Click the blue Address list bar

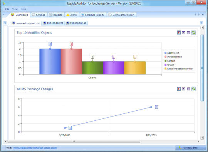coord(50,61)
